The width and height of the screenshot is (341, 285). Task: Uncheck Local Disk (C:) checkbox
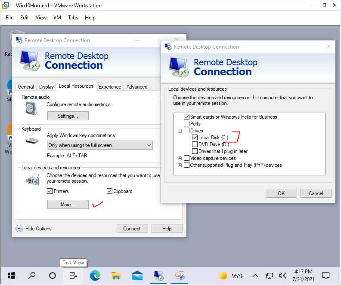(x=195, y=138)
